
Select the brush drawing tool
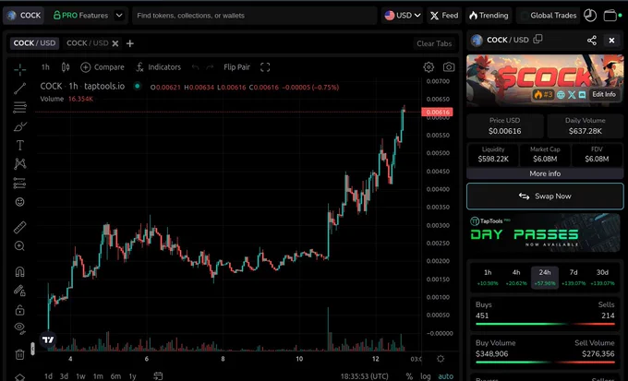(19, 126)
